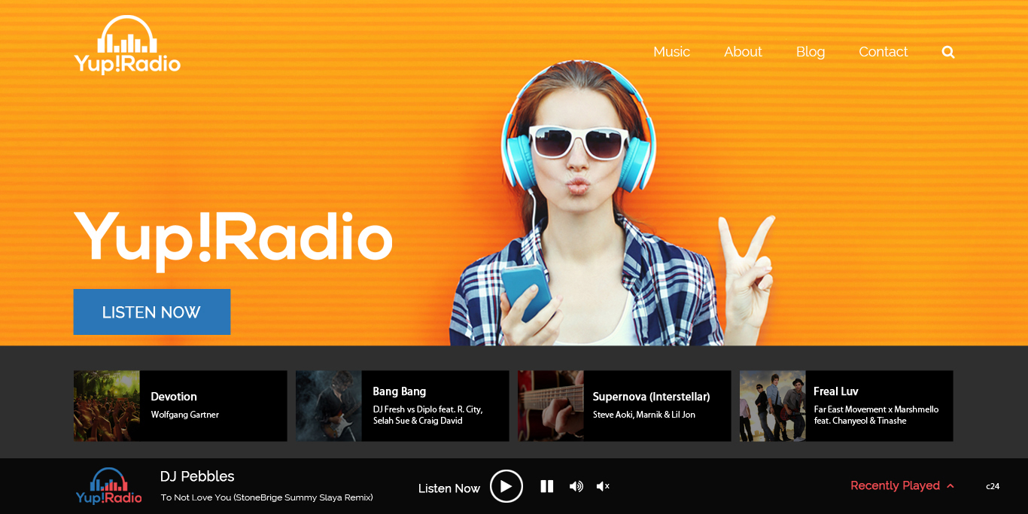1028x514 pixels.
Task: Go to the About page
Action: [x=743, y=52]
